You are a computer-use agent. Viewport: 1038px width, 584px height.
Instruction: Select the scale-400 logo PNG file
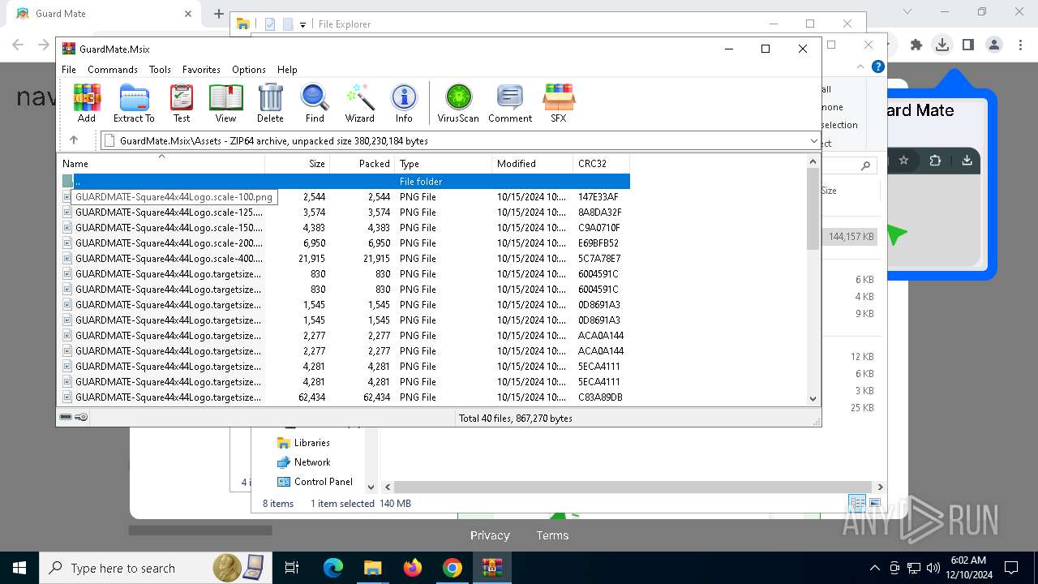pyautogui.click(x=345, y=259)
